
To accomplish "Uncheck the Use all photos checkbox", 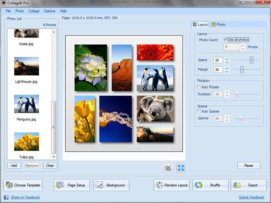I will click(x=225, y=40).
